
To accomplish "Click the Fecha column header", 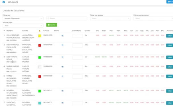I will click(57, 31).
